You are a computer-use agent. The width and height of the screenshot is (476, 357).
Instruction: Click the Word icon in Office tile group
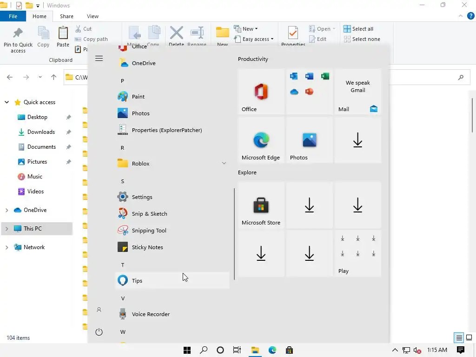pos(309,76)
